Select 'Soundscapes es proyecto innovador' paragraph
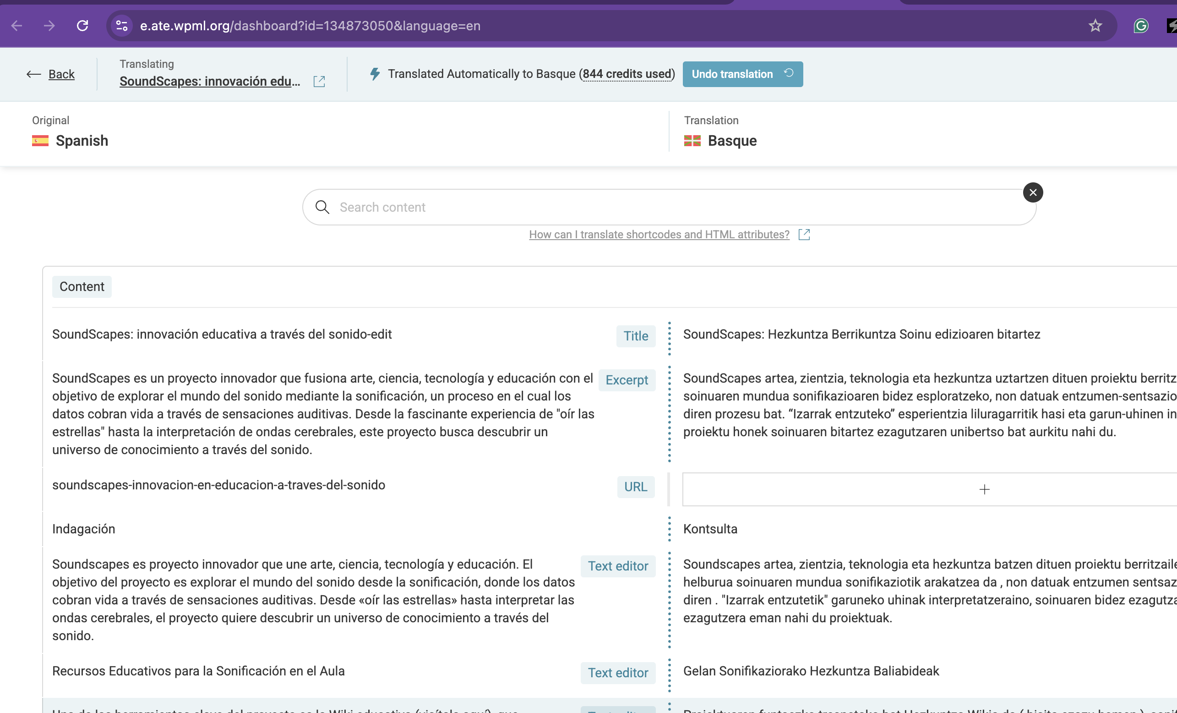1177x713 pixels. click(x=314, y=600)
